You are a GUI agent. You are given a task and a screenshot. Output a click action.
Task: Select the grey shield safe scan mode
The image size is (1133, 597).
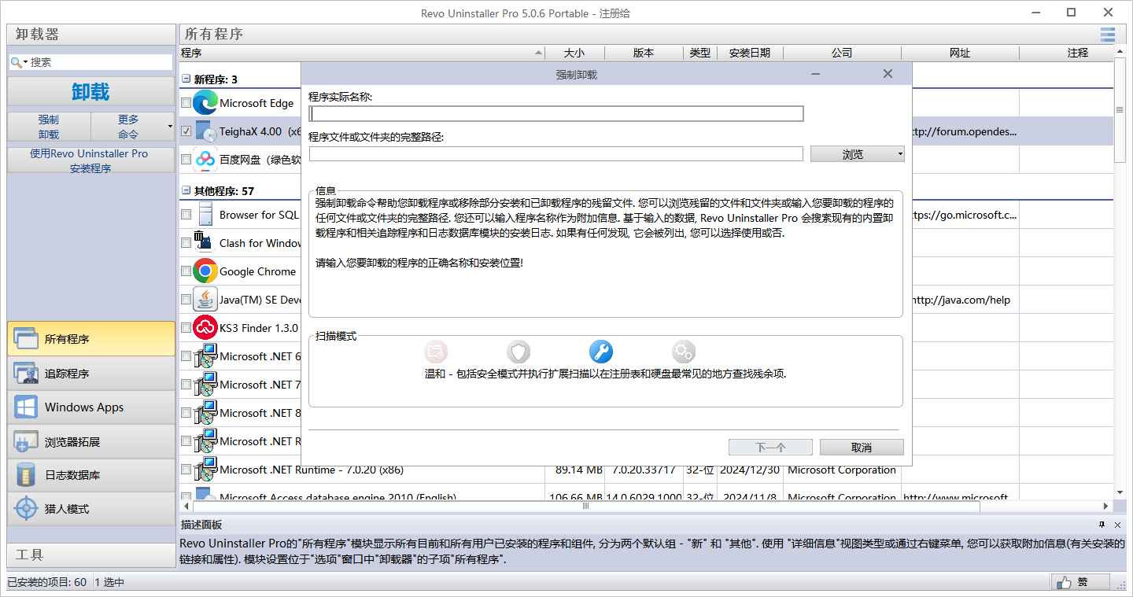pyautogui.click(x=519, y=351)
